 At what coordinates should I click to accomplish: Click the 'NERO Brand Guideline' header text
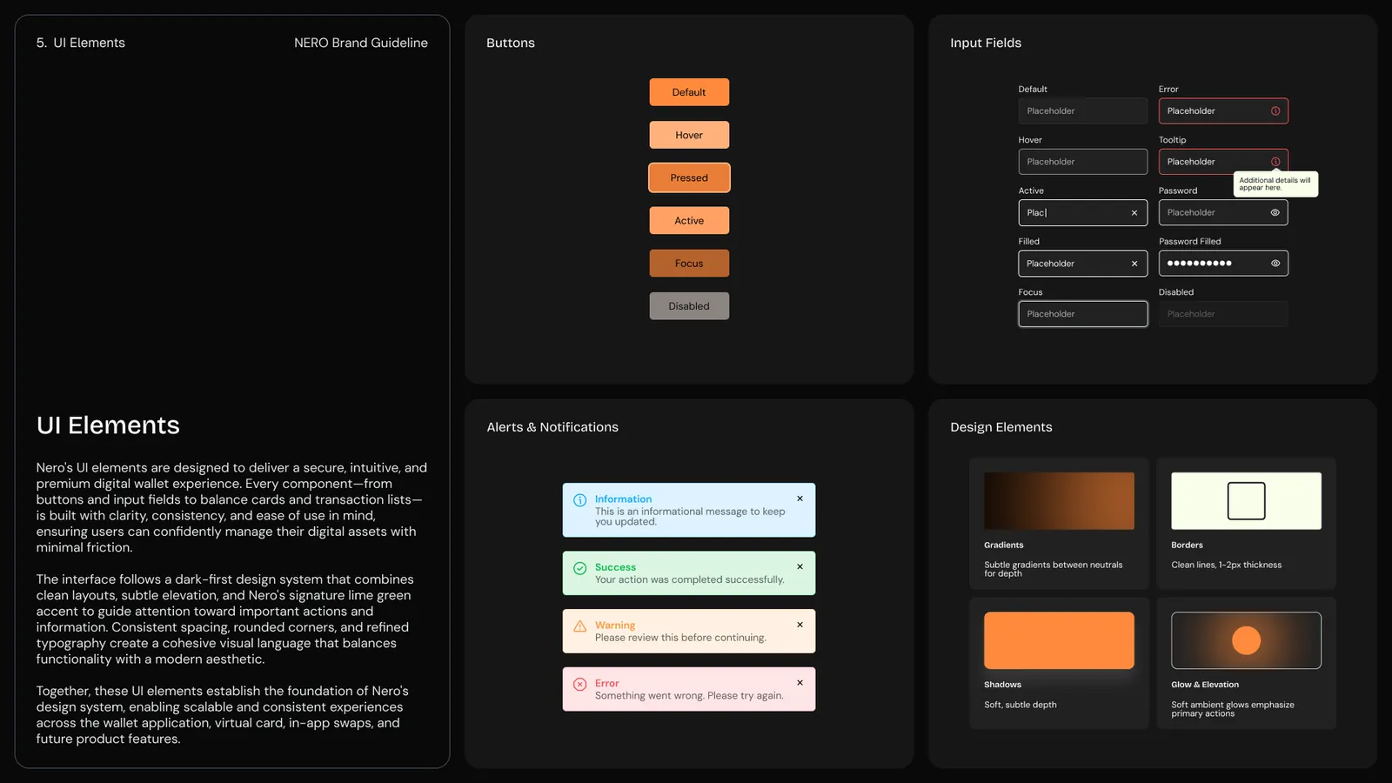tap(361, 43)
